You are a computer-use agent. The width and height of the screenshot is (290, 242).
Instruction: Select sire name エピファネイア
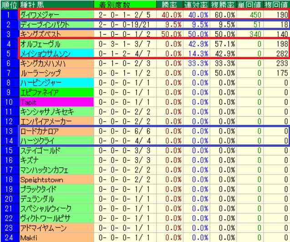[40, 93]
